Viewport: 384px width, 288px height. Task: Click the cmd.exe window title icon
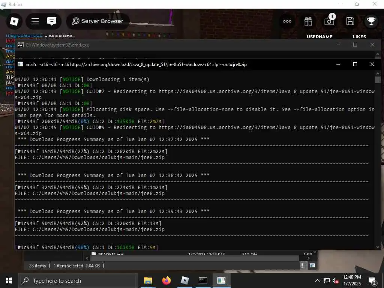tap(21, 45)
